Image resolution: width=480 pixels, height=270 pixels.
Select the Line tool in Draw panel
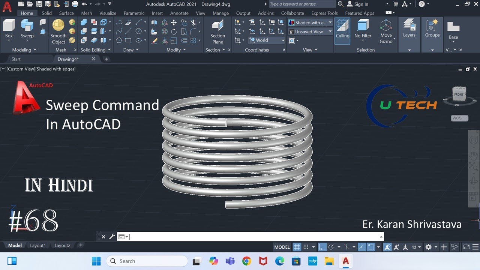[128, 31]
